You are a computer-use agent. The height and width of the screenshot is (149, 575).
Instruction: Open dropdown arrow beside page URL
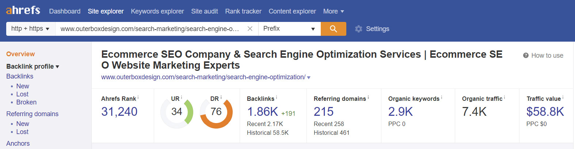tap(309, 77)
